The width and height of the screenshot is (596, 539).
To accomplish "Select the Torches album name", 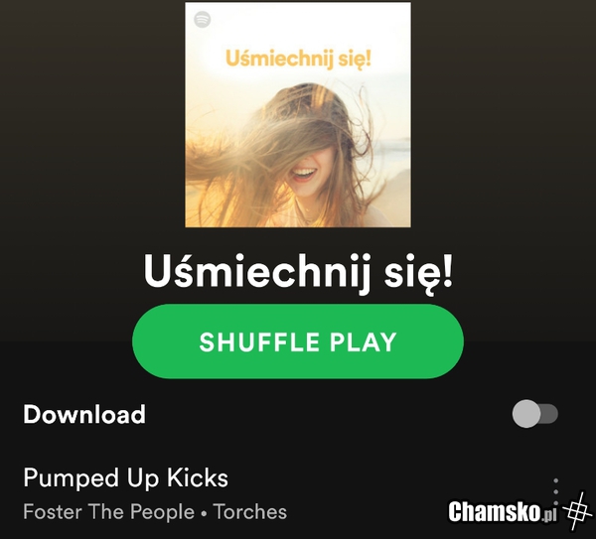I will coord(250,511).
